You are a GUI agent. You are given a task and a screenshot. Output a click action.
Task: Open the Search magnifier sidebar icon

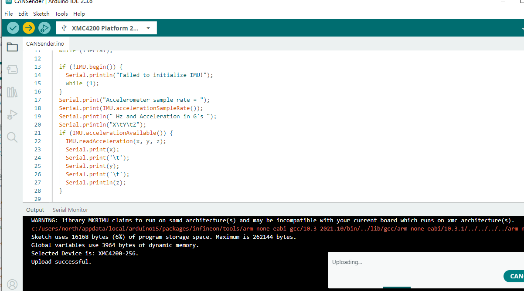point(12,137)
